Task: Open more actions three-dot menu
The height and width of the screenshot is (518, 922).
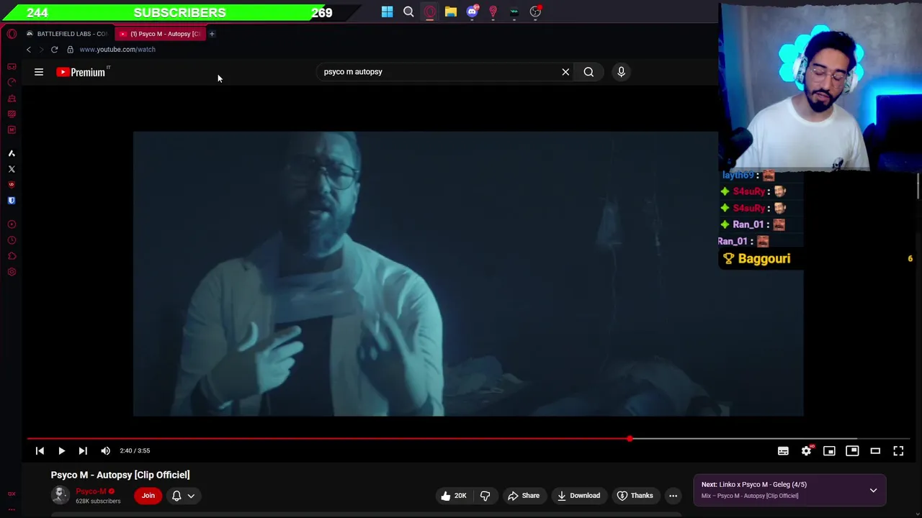Action: 673,496
